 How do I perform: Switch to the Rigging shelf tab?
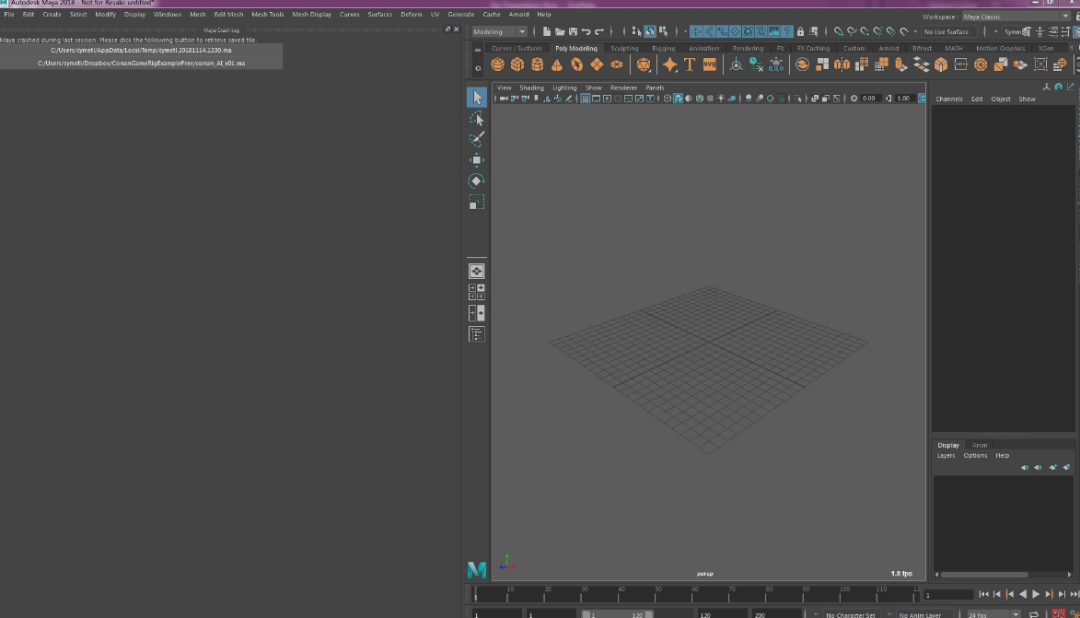663,49
